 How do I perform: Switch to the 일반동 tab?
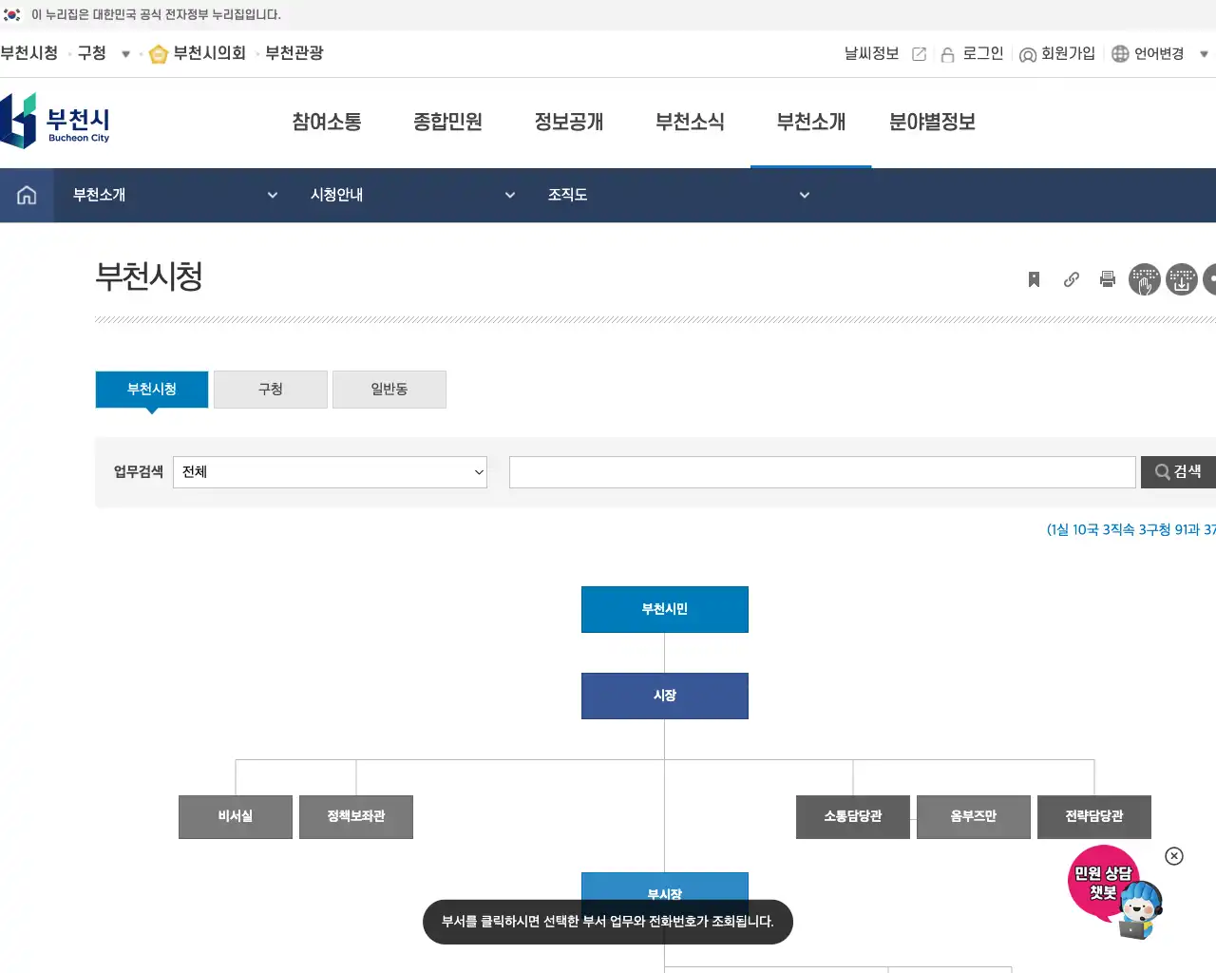pos(389,390)
